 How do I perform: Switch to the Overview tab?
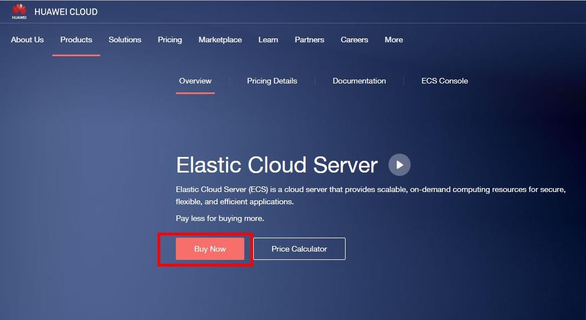pyautogui.click(x=195, y=81)
